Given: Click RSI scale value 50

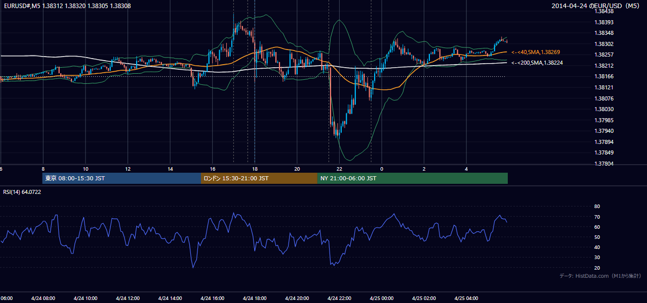Looking at the screenshot, I should click(x=597, y=237).
